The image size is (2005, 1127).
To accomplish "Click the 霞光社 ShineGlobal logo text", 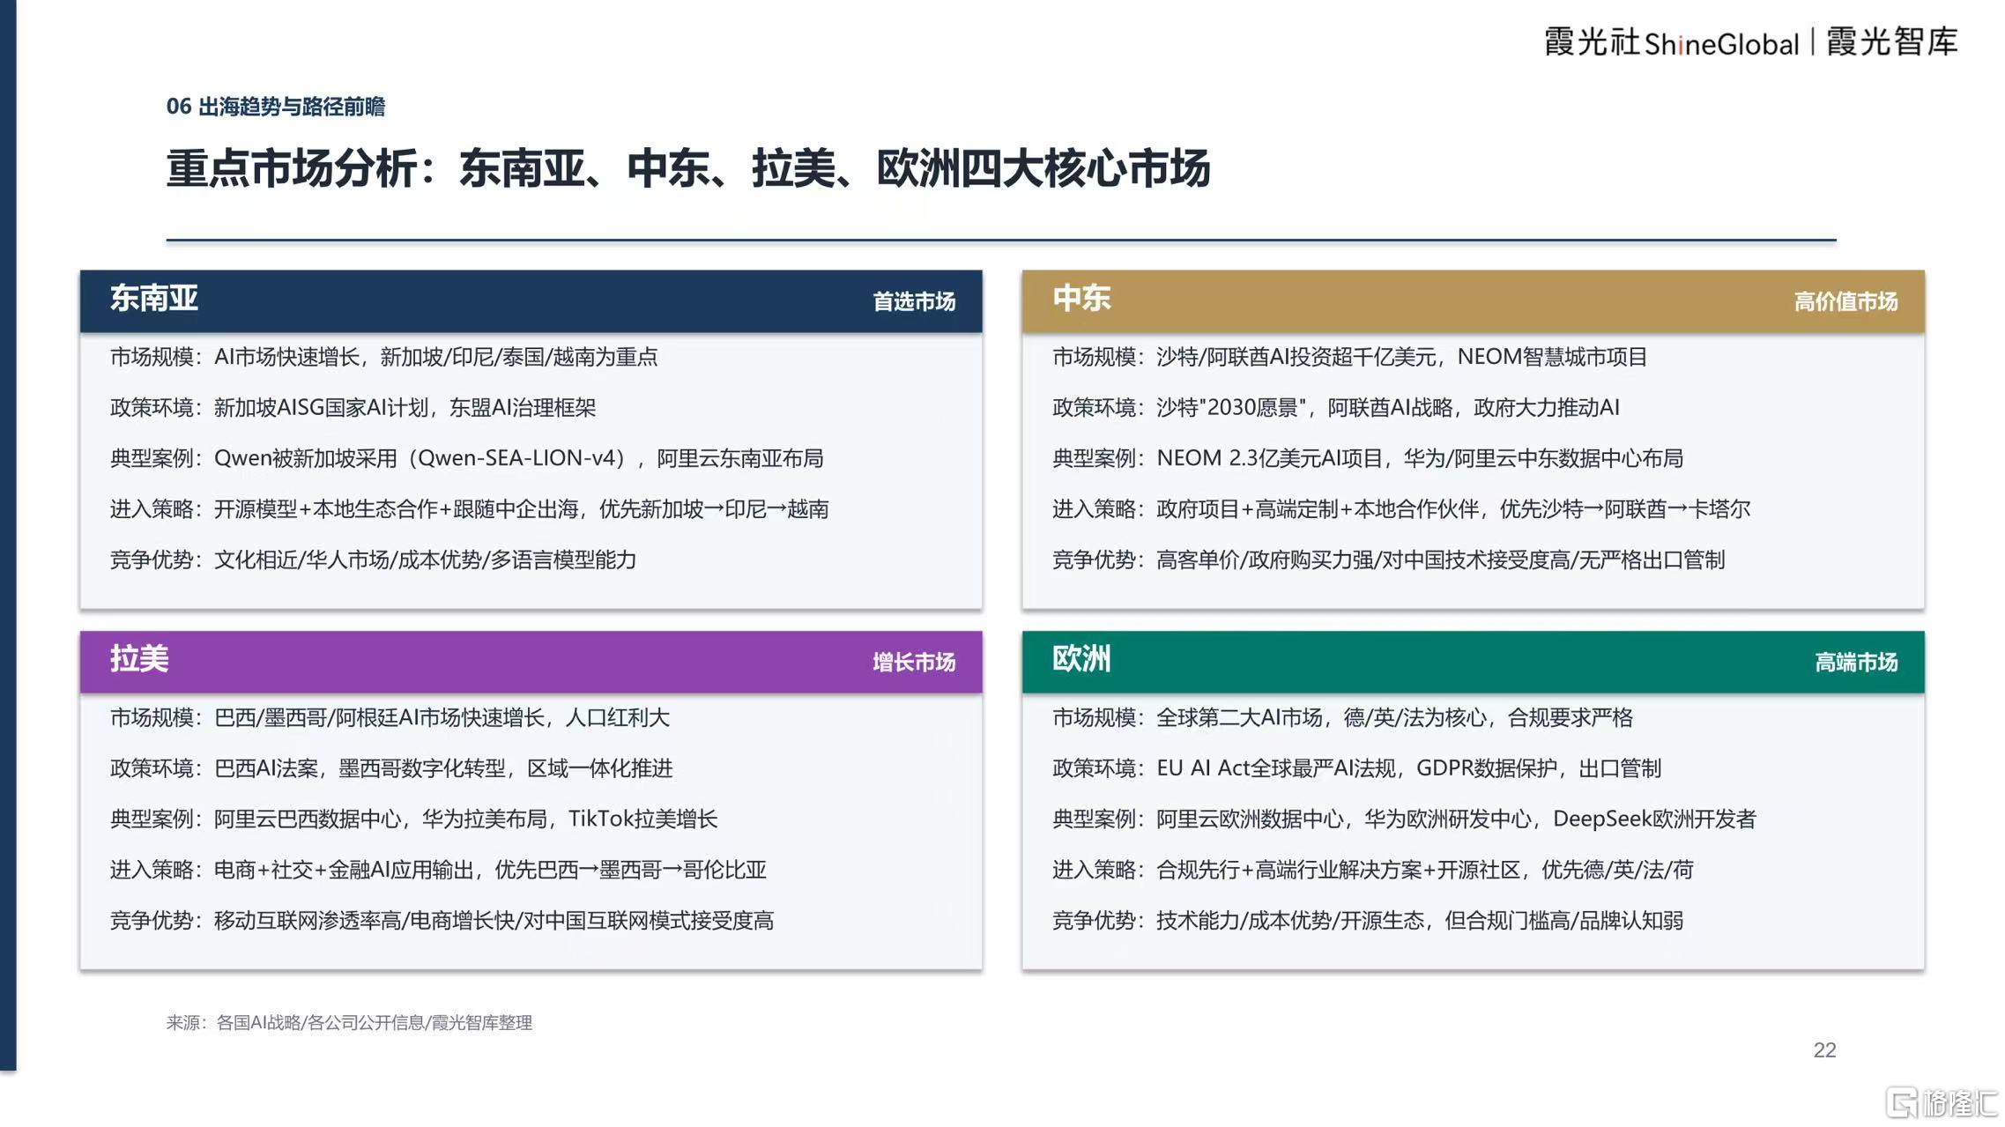I will point(1671,42).
